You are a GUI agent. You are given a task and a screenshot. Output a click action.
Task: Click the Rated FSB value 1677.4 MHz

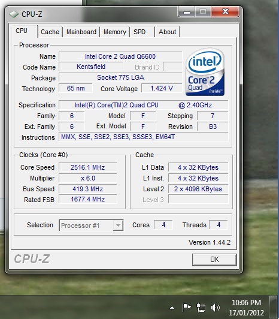click(88, 199)
